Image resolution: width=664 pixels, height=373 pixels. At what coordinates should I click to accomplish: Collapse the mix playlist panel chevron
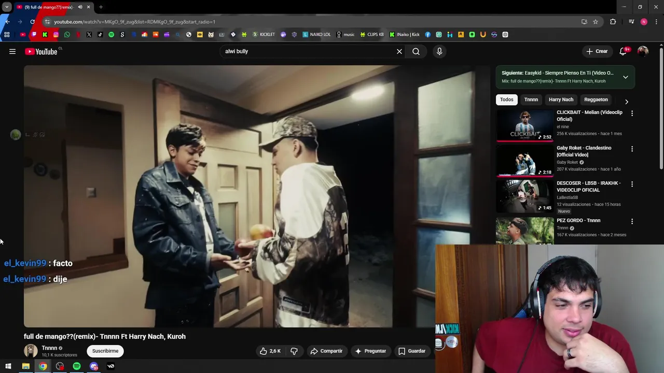(626, 77)
